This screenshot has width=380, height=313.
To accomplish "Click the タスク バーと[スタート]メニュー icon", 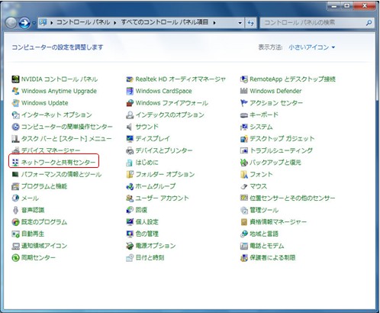I will point(15,139).
